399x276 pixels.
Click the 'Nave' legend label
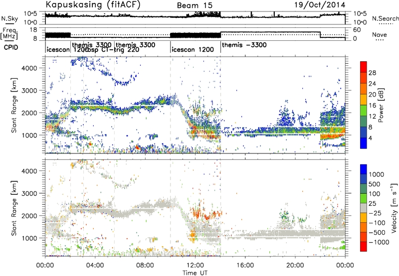click(380, 34)
